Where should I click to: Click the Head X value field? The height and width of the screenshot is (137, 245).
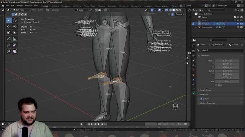[227, 61]
